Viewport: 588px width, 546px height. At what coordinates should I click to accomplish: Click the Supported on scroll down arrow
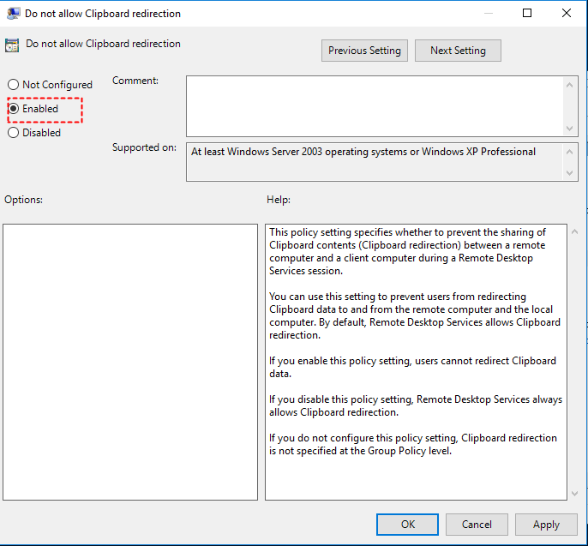pyautogui.click(x=572, y=173)
